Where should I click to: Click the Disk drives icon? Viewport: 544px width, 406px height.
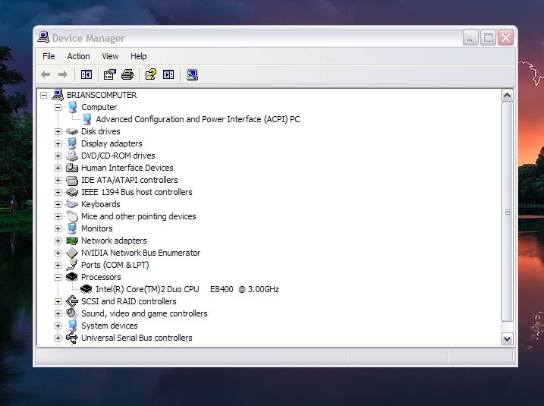(x=72, y=131)
